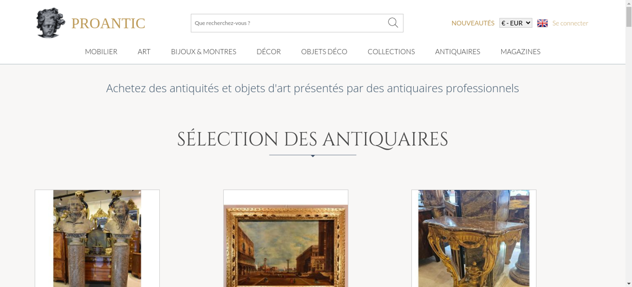Open the gilded marble-top console table thumbnail
The height and width of the screenshot is (287, 632).
tap(474, 238)
